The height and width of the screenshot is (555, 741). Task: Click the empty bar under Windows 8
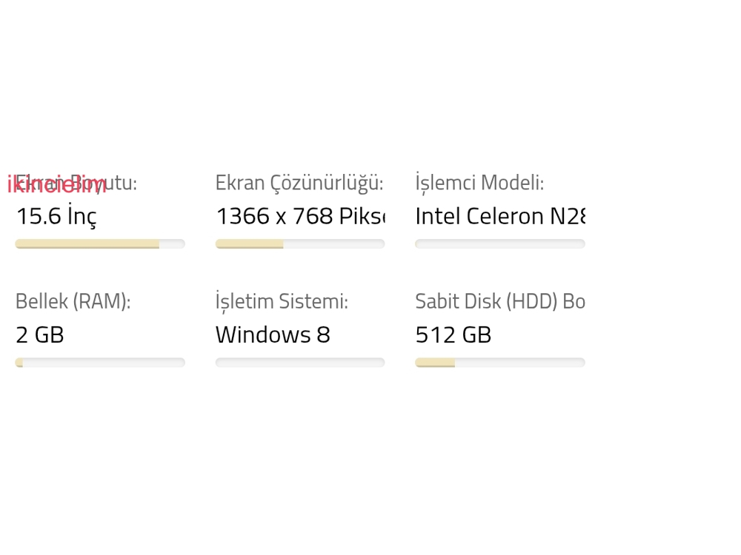click(300, 363)
